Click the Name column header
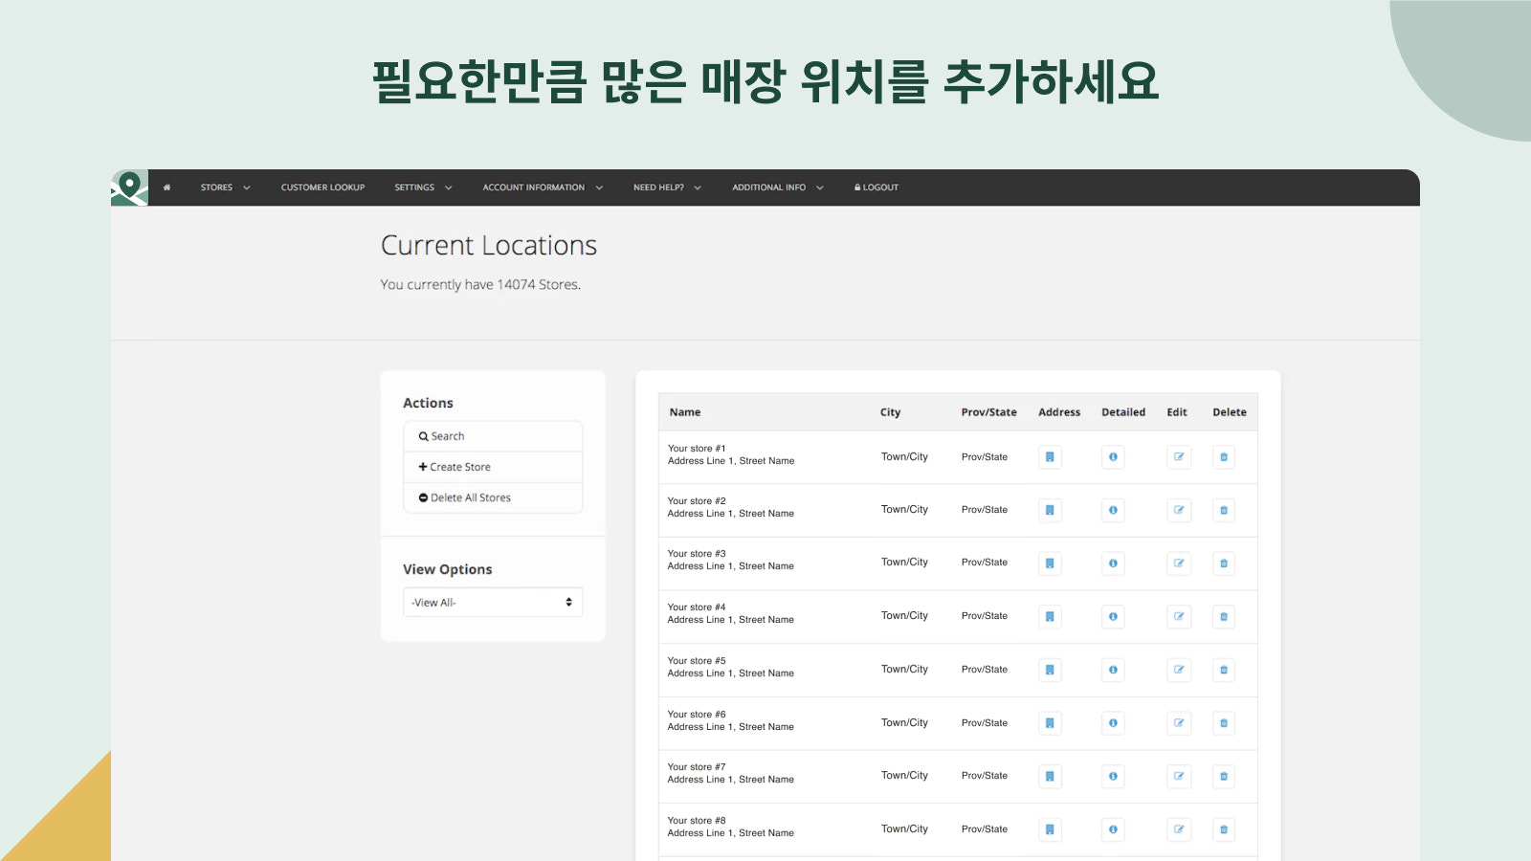This screenshot has width=1531, height=861. click(x=685, y=412)
